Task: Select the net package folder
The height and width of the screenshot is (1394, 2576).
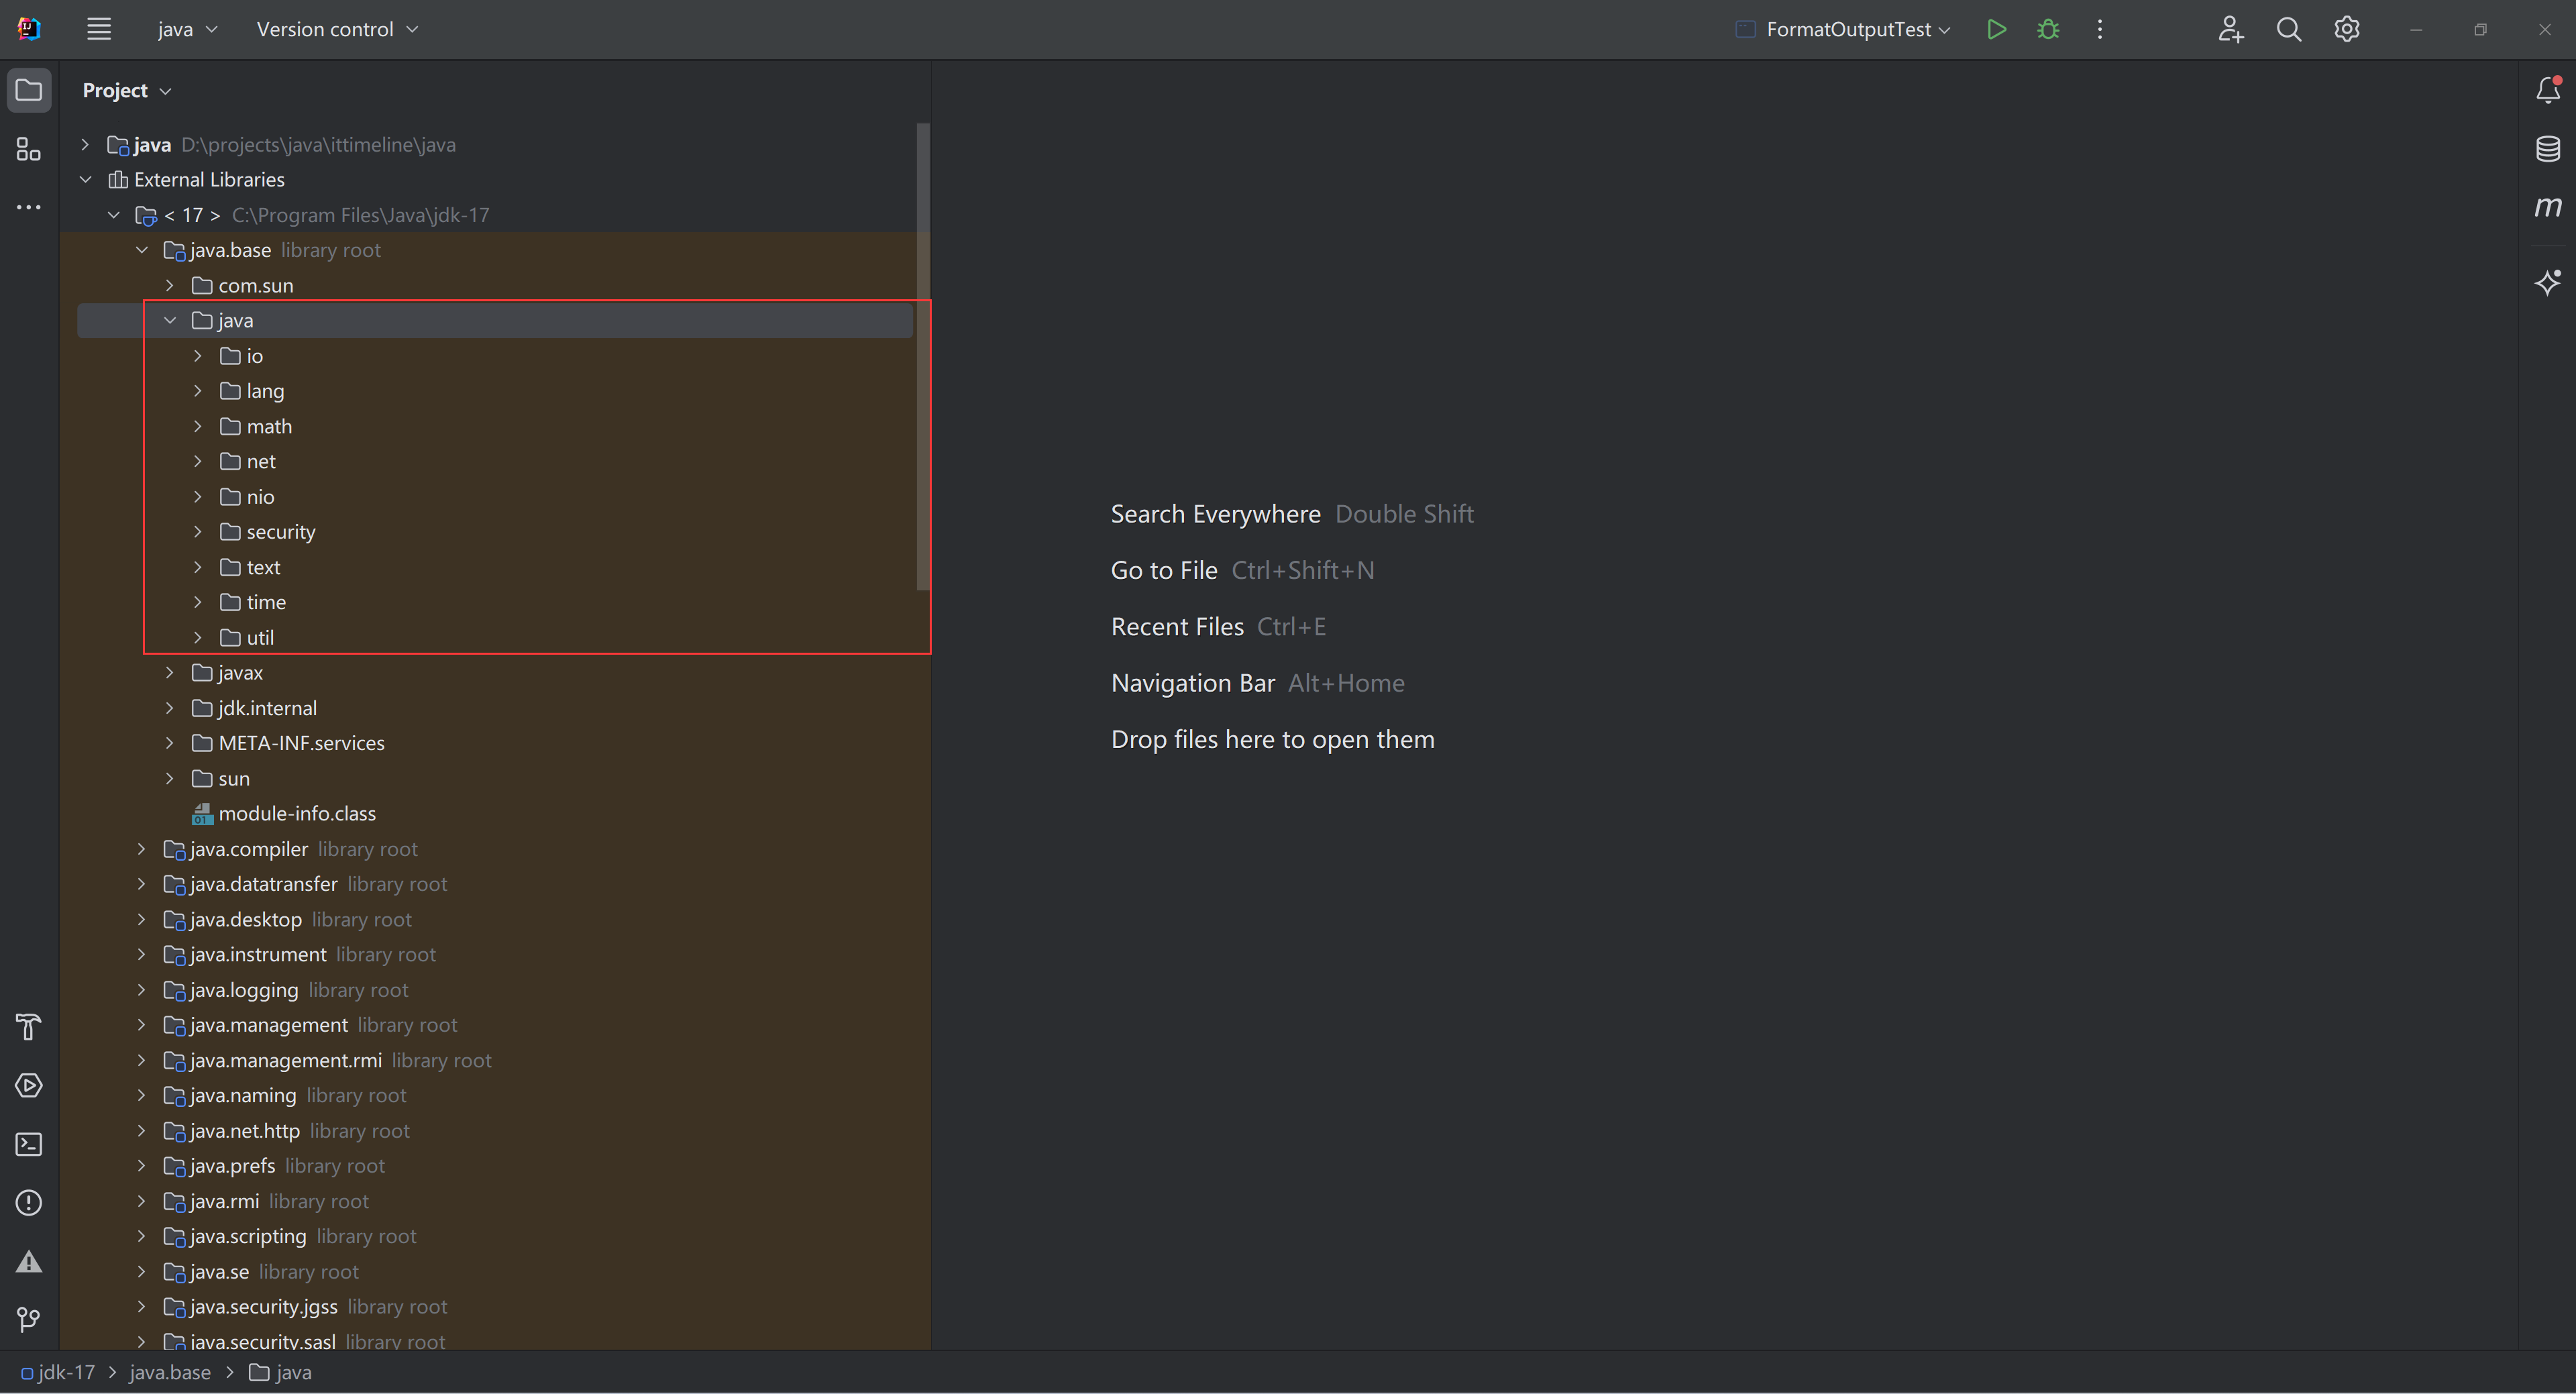Action: coord(247,462)
